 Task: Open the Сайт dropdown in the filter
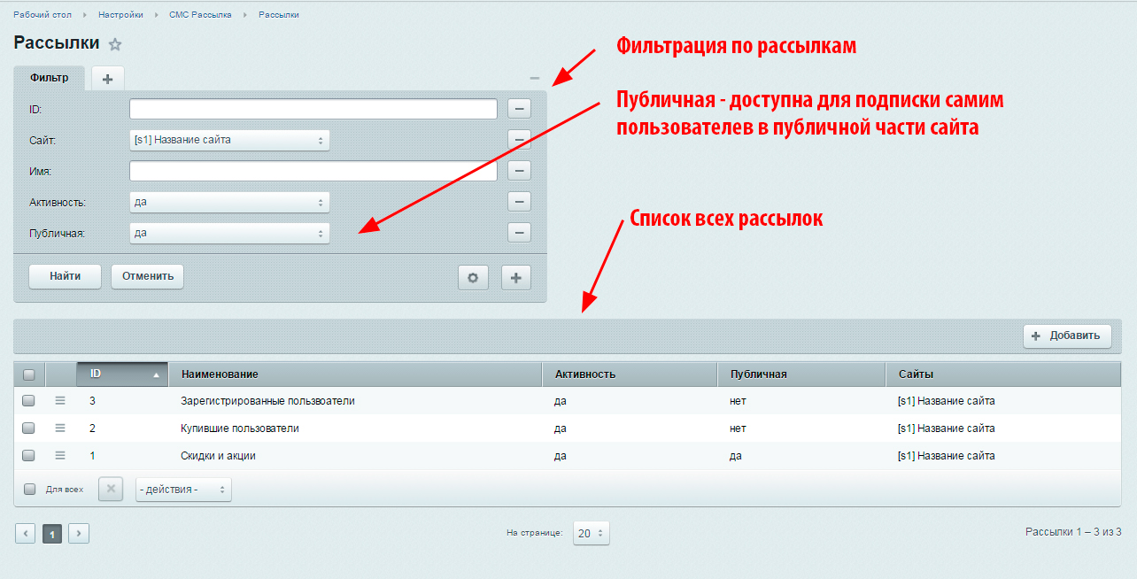229,140
